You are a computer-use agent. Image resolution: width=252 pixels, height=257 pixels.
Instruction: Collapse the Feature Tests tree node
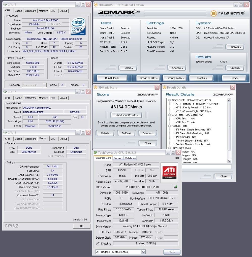(169, 126)
